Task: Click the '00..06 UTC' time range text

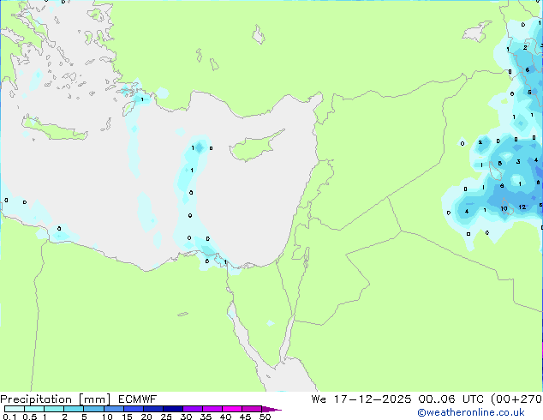Action: pos(452,399)
